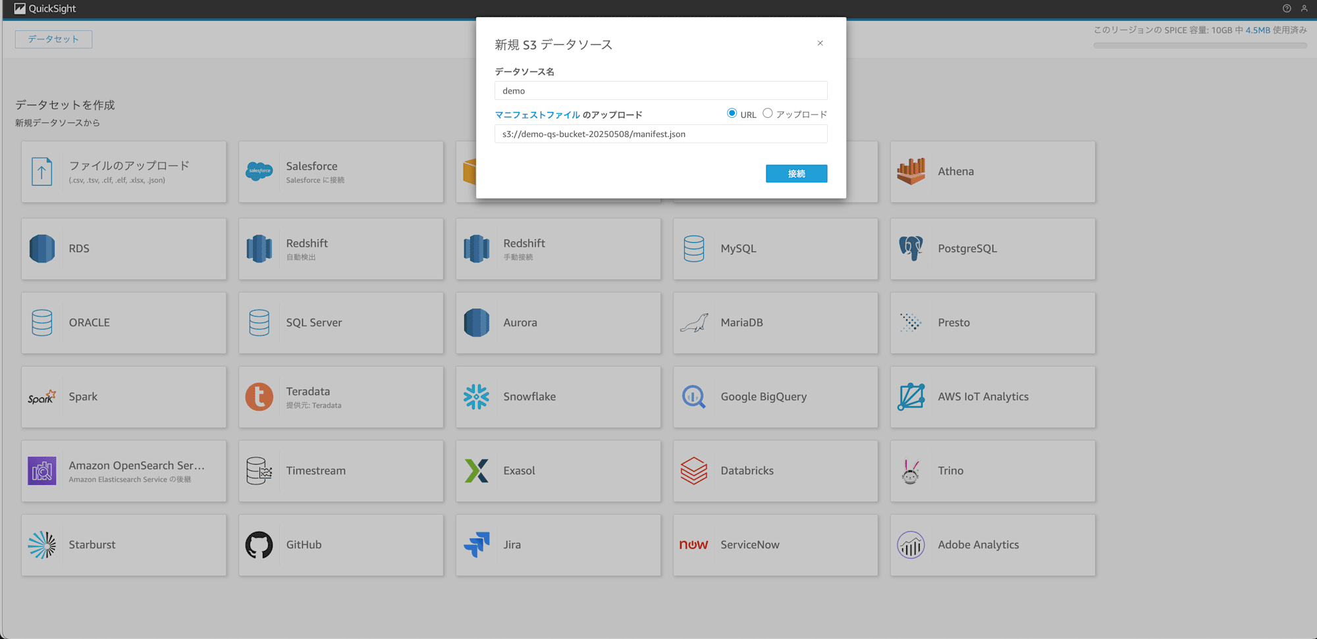Click the Adobe Analytics icon
Screen dimensions: 1317x639
(911, 545)
